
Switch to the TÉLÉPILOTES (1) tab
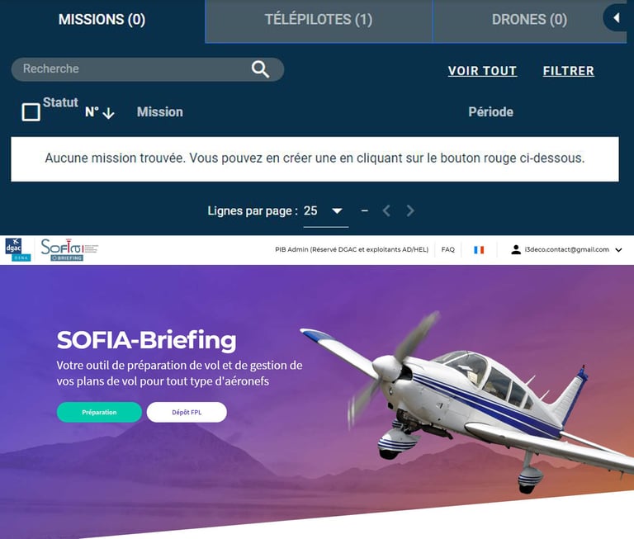pos(319,20)
